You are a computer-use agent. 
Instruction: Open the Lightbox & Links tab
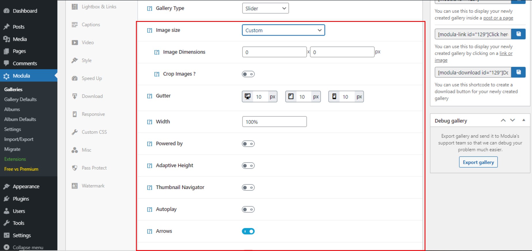coord(99,7)
